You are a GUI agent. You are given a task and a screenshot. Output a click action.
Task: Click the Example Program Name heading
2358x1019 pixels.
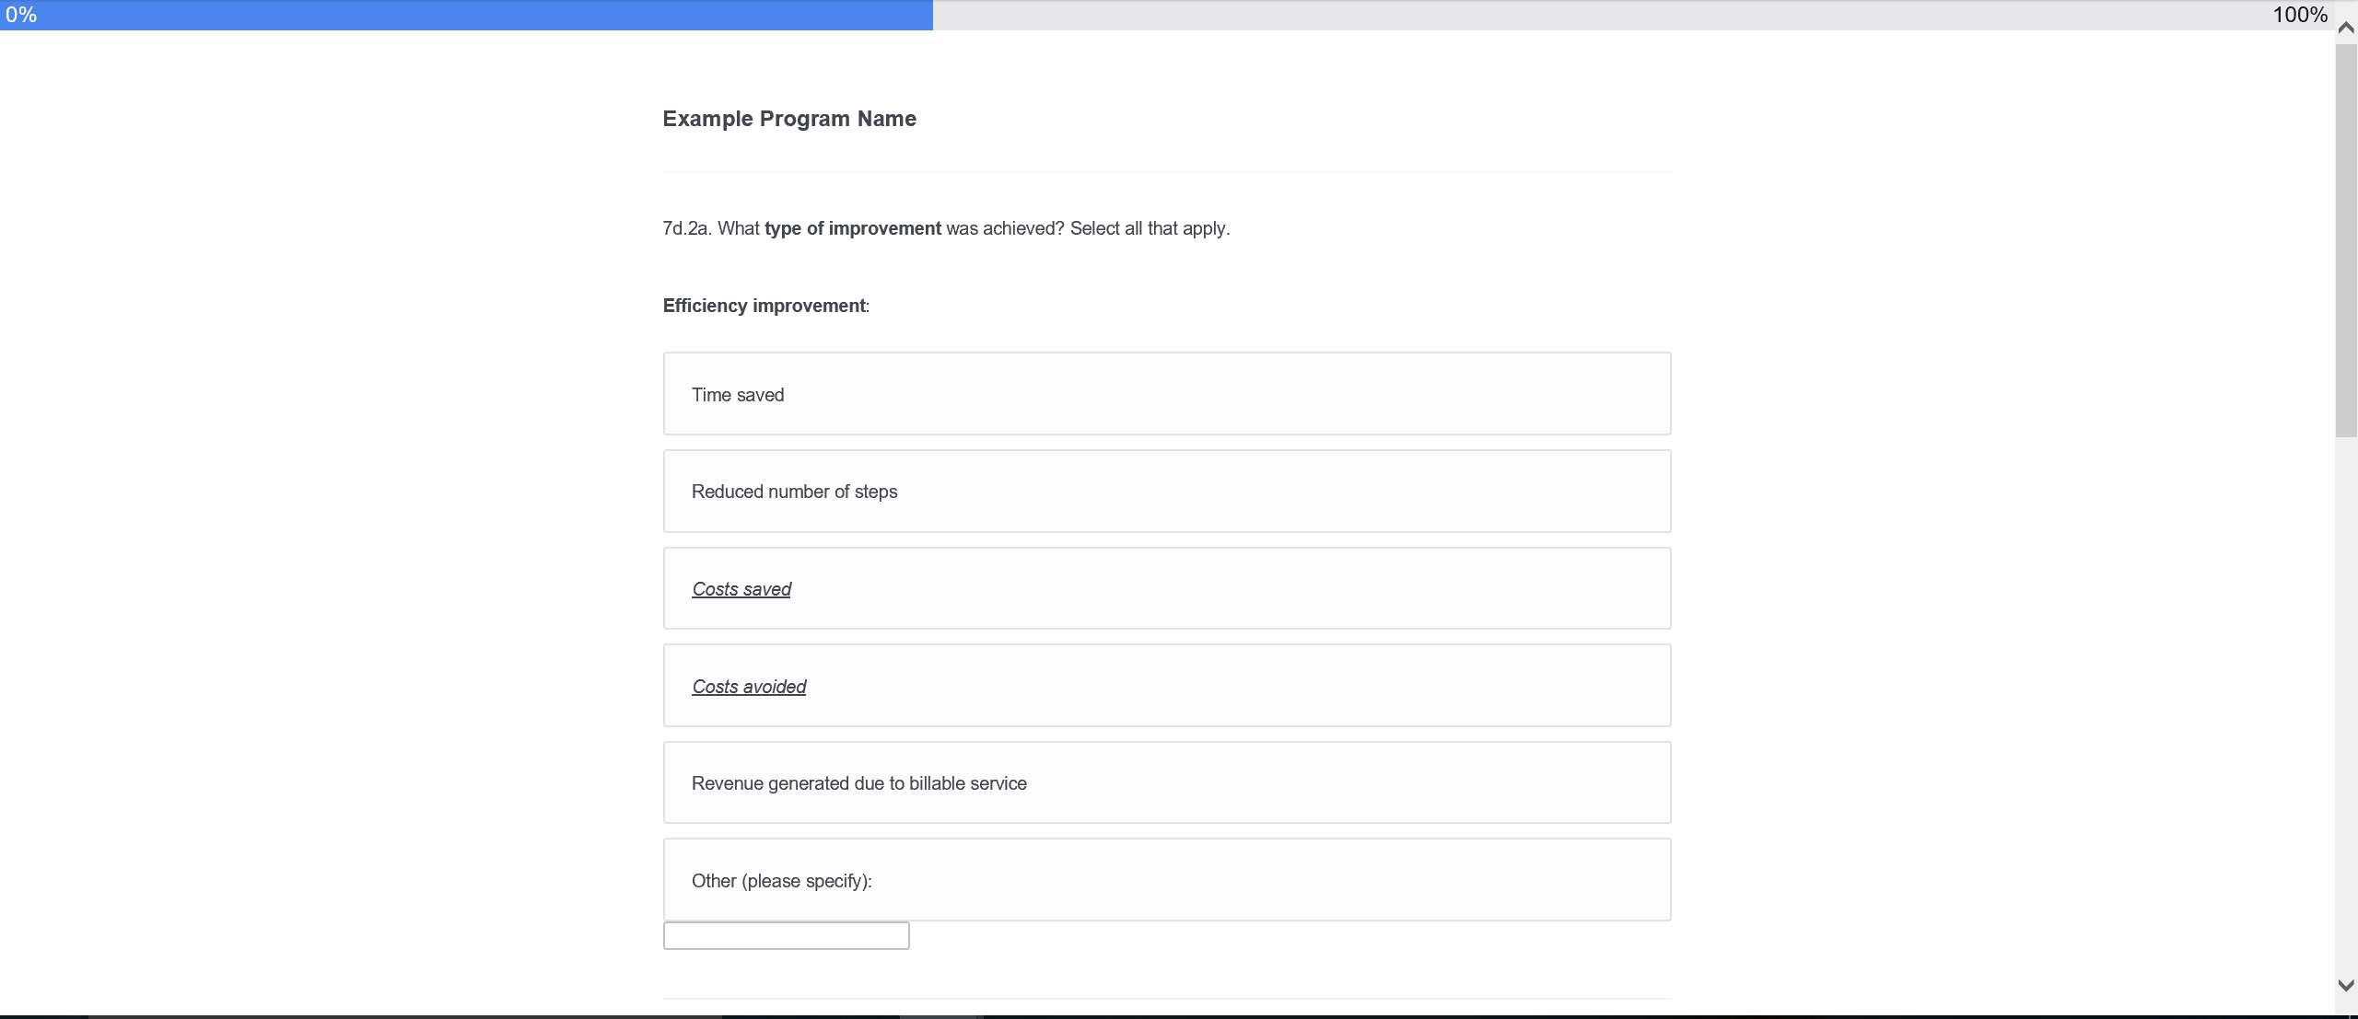pos(789,119)
